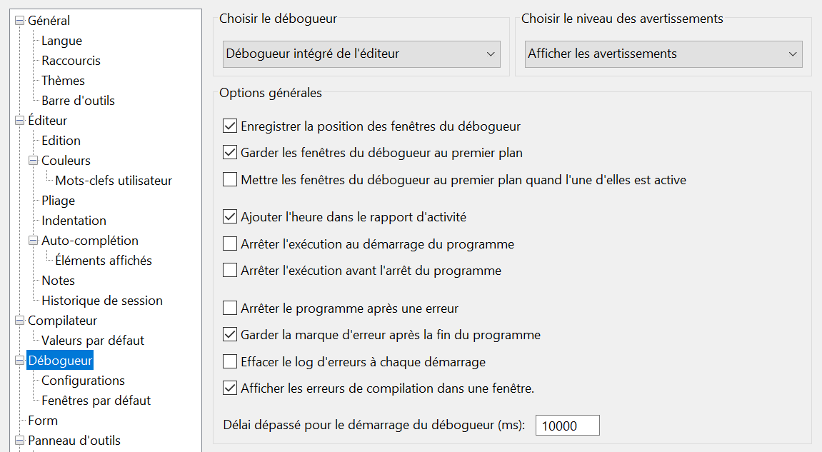Collapse the Éditeur tree node

20,121
